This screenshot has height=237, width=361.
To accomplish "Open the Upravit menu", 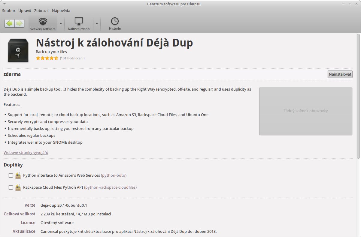I will [25, 10].
